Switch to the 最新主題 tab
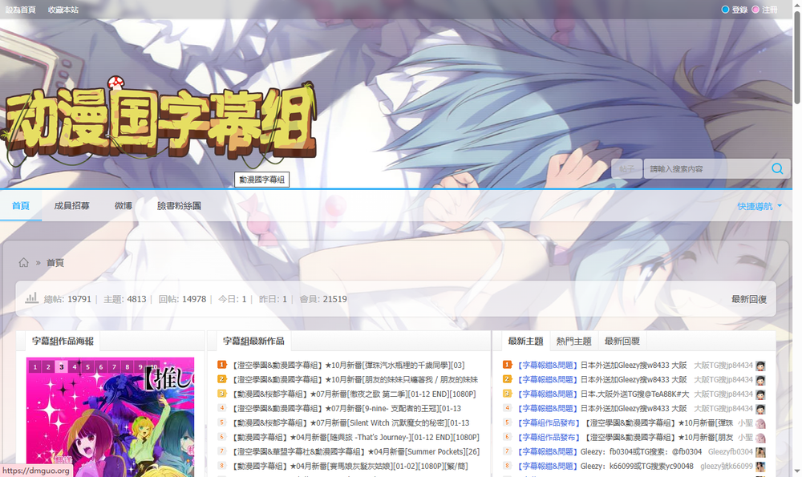 coord(525,341)
